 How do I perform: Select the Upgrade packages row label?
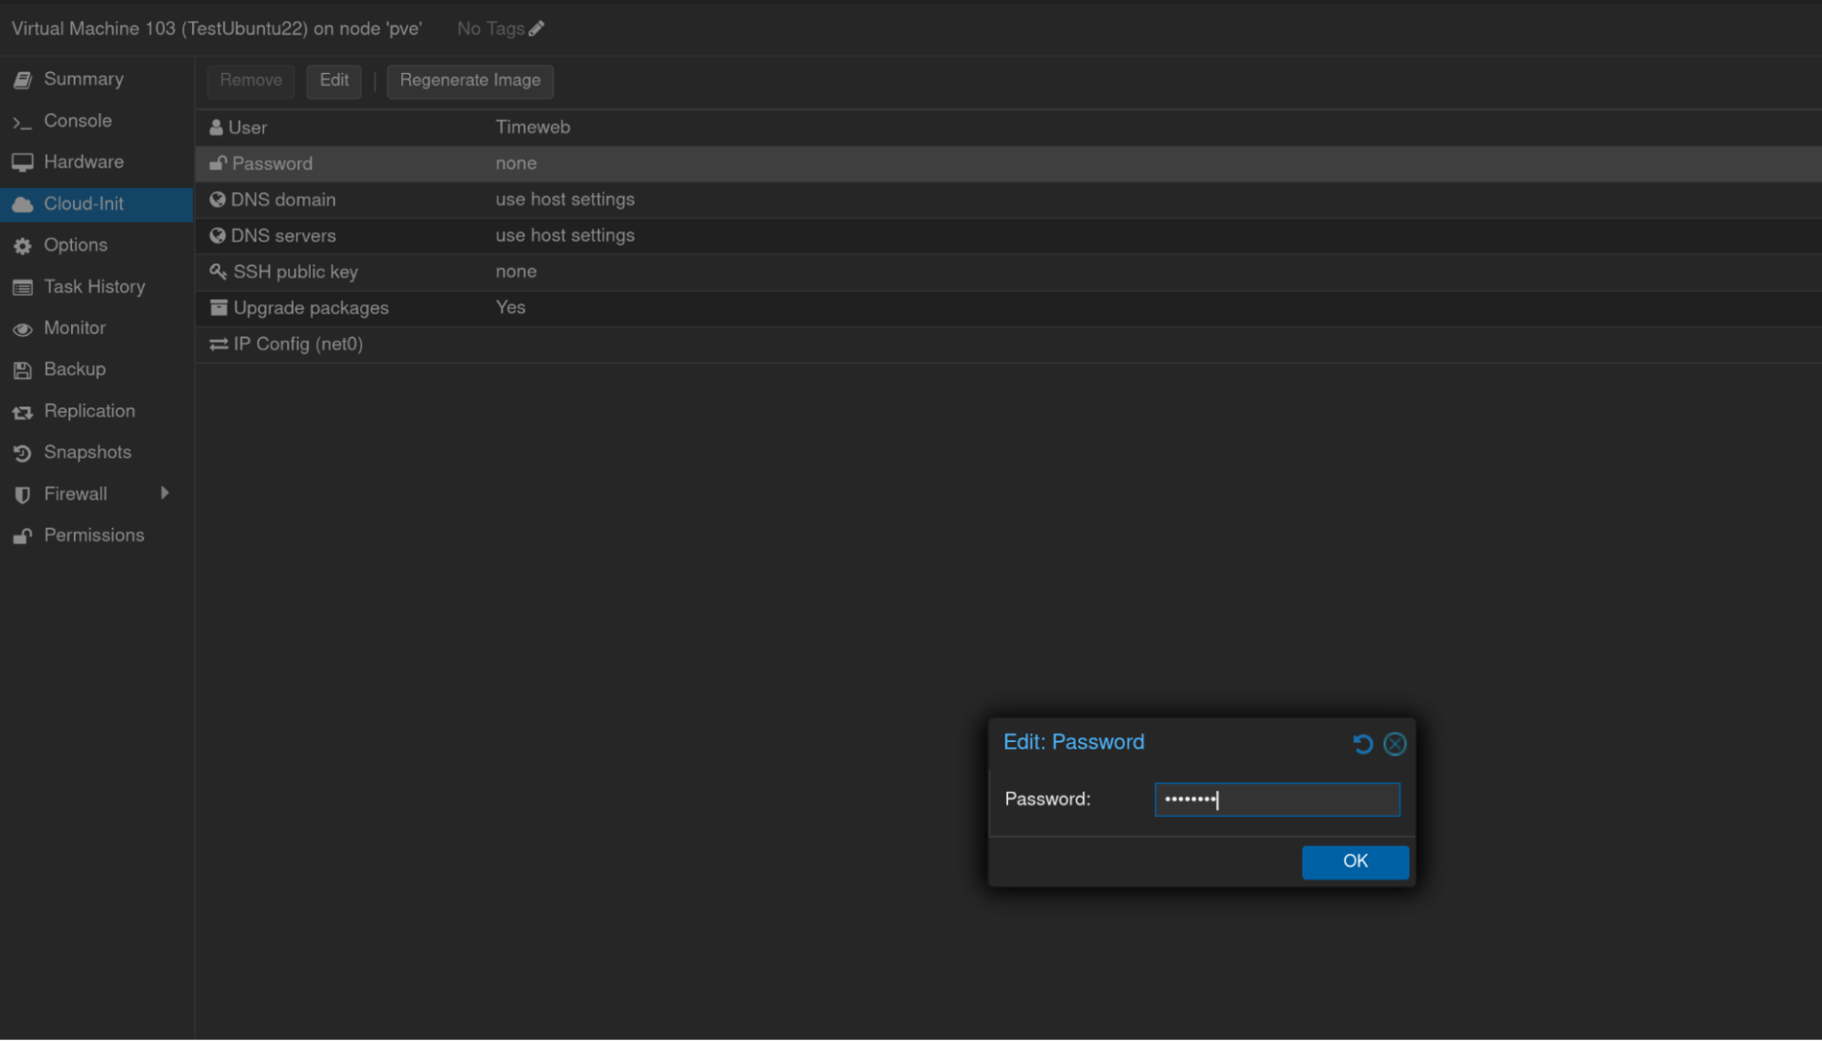311,308
